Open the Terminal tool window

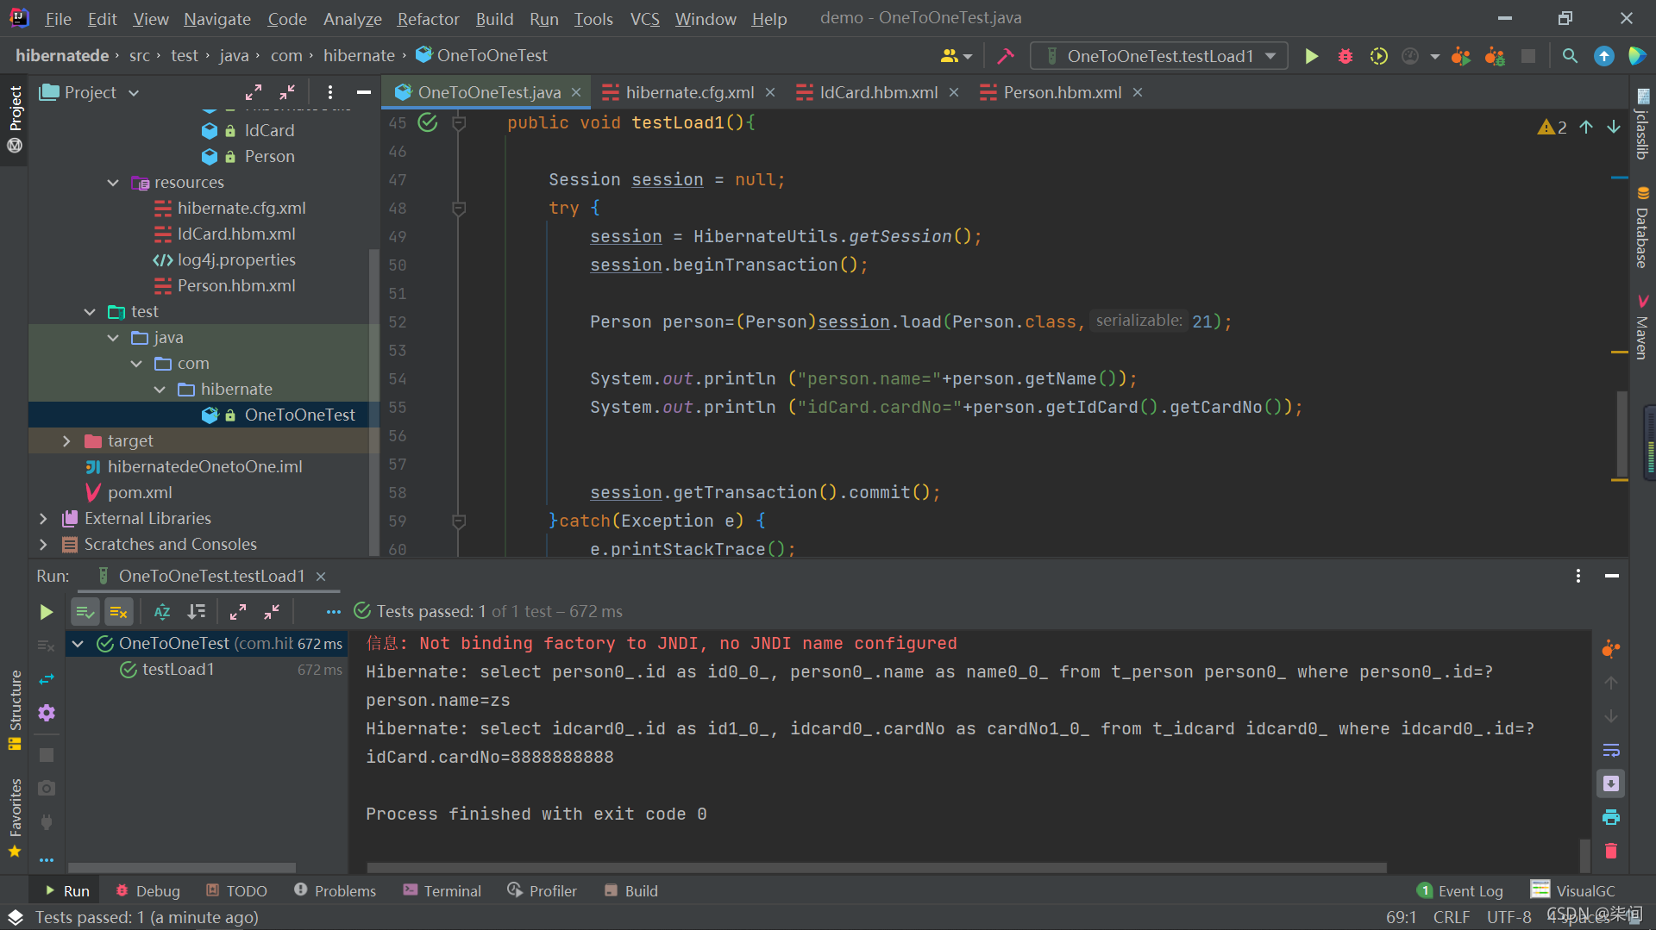point(442,890)
